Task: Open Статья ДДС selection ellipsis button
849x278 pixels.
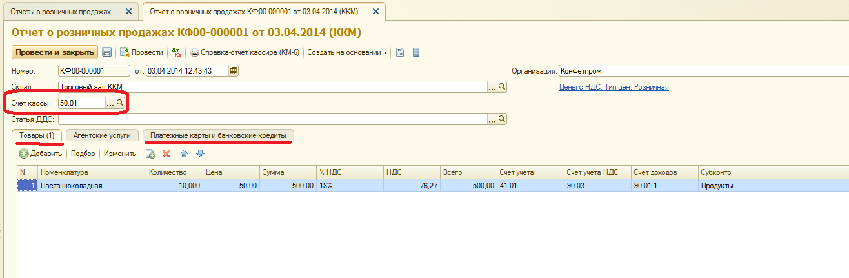Action: coord(492,119)
